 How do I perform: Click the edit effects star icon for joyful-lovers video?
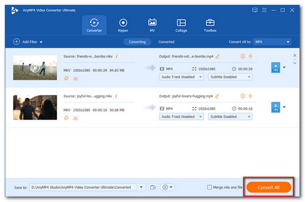(66, 118)
